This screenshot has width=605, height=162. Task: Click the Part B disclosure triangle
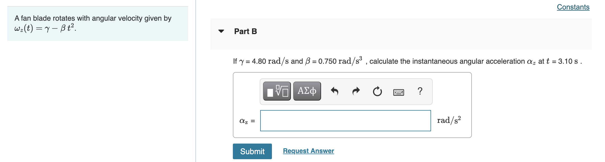221,32
